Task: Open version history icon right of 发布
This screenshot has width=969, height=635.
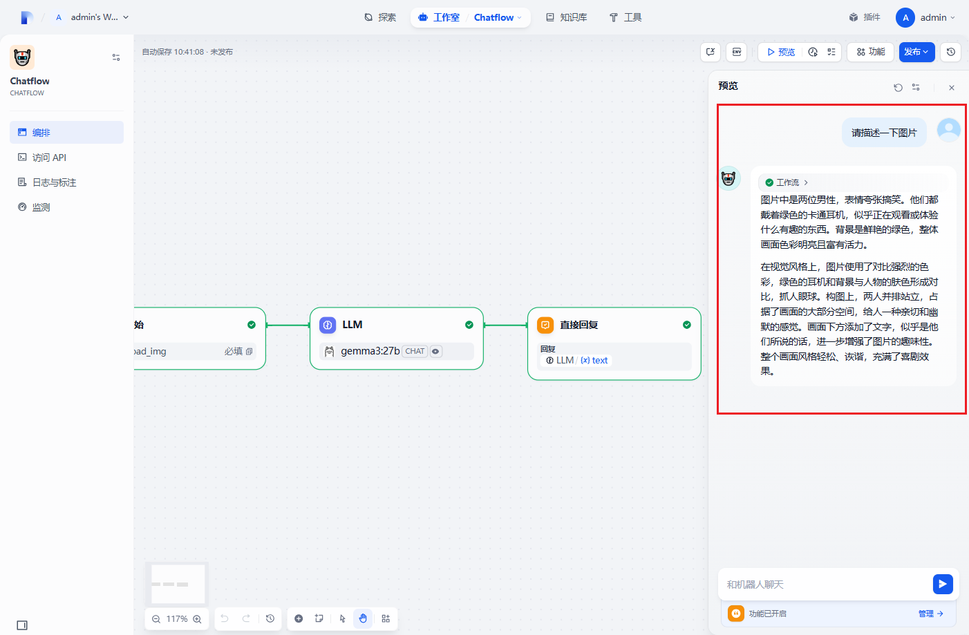Action: click(x=951, y=52)
